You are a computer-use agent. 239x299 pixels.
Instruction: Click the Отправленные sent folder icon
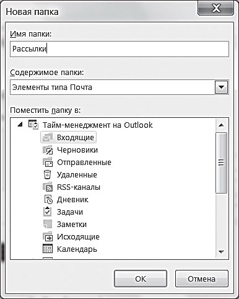coord(48,162)
